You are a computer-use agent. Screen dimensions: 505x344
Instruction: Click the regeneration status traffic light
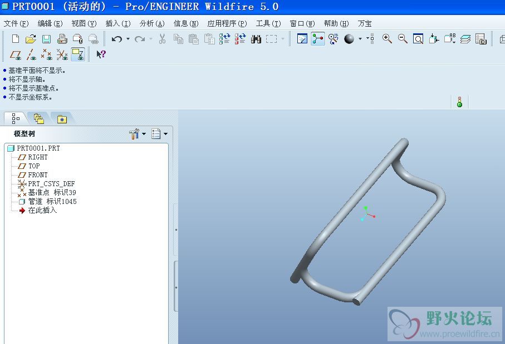(x=459, y=102)
